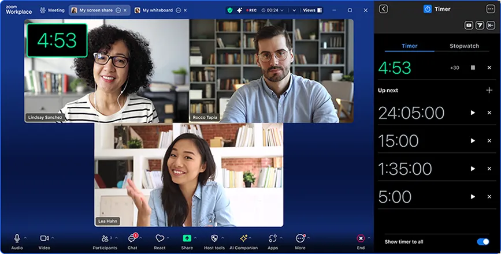This screenshot has height=254, width=501.
Task: Click the green Share screen icon
Action: click(187, 238)
